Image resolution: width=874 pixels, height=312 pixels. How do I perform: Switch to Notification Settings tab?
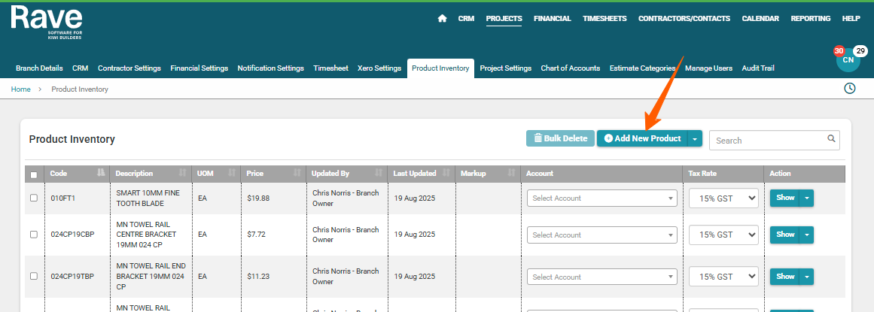[270, 68]
